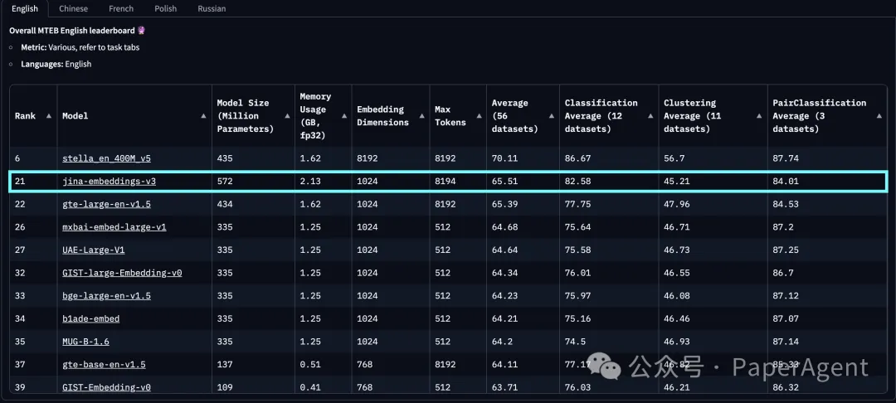
Task: Click Clustering Average (11 datasets) header
Action: point(692,116)
